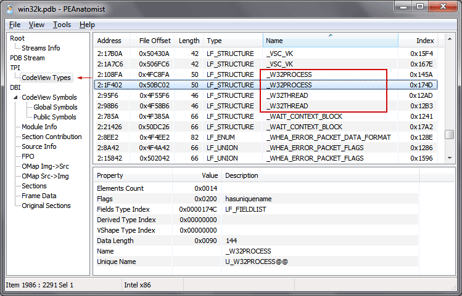Select the VShape Type Index property row
This screenshot has height=296, width=462.
(257, 230)
